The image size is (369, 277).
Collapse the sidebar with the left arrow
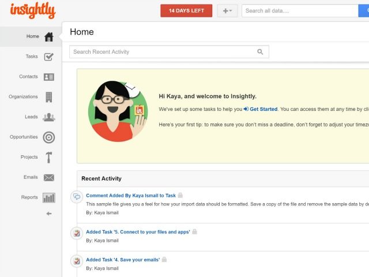49,214
